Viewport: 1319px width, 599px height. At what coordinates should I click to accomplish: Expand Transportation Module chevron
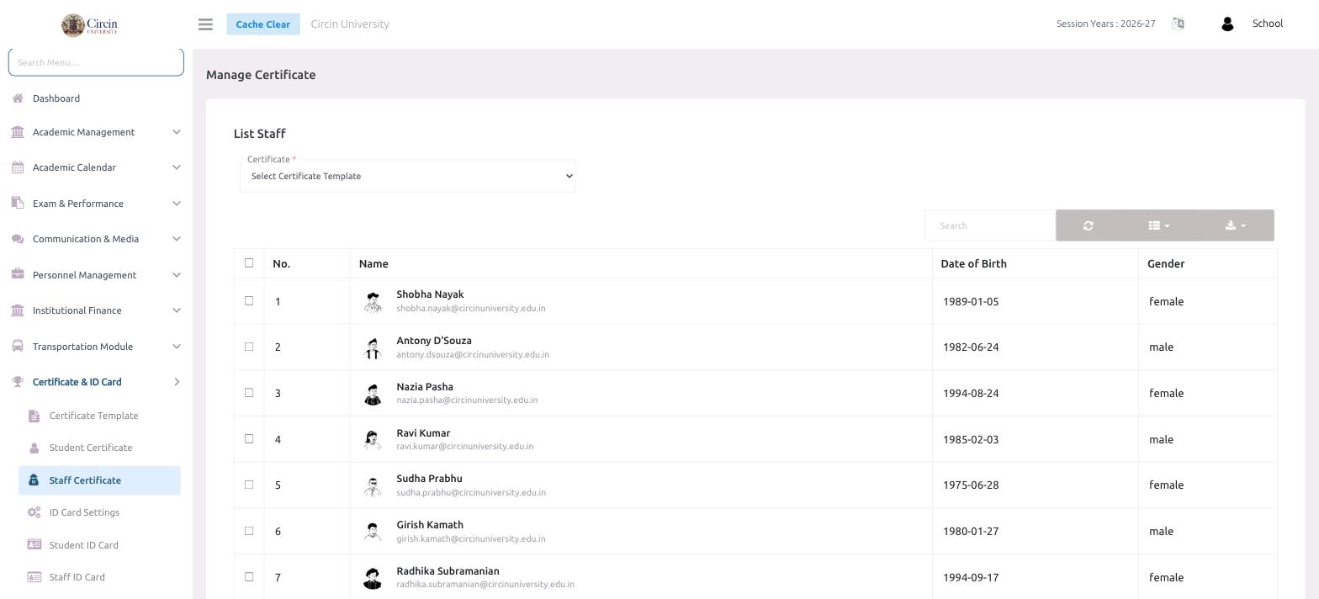point(176,347)
